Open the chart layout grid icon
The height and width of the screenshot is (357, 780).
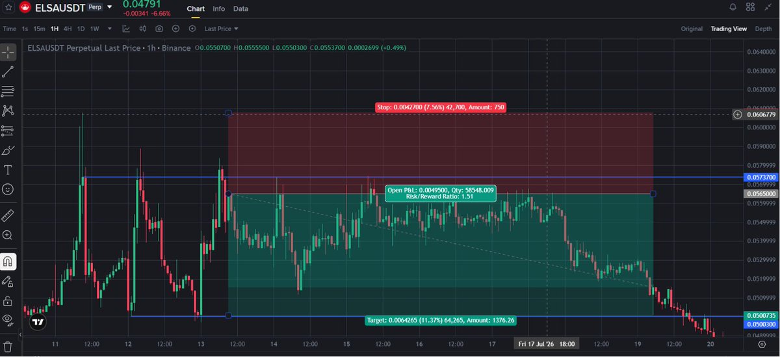point(751,7)
